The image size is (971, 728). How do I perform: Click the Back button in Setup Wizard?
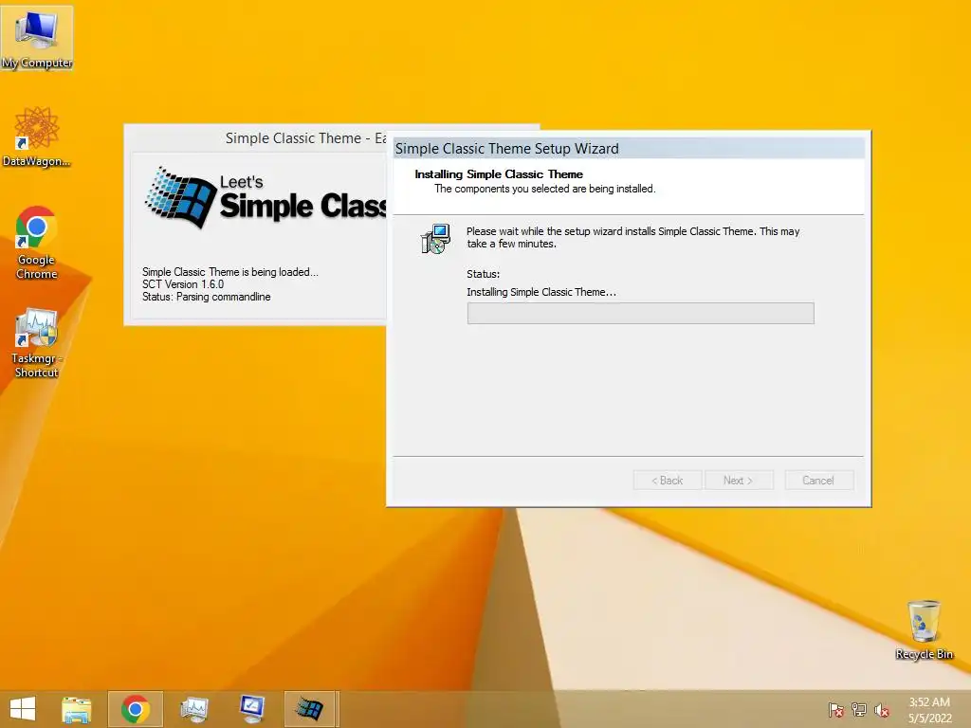click(x=668, y=481)
